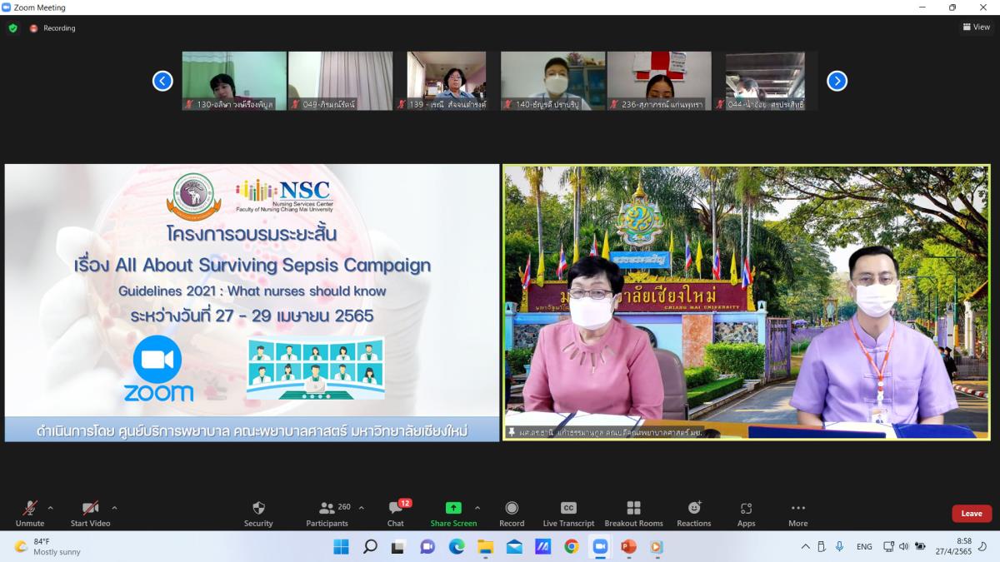This screenshot has height=562, width=1000.
Task: Unmute the microphone in Zoom
Action: click(30, 513)
